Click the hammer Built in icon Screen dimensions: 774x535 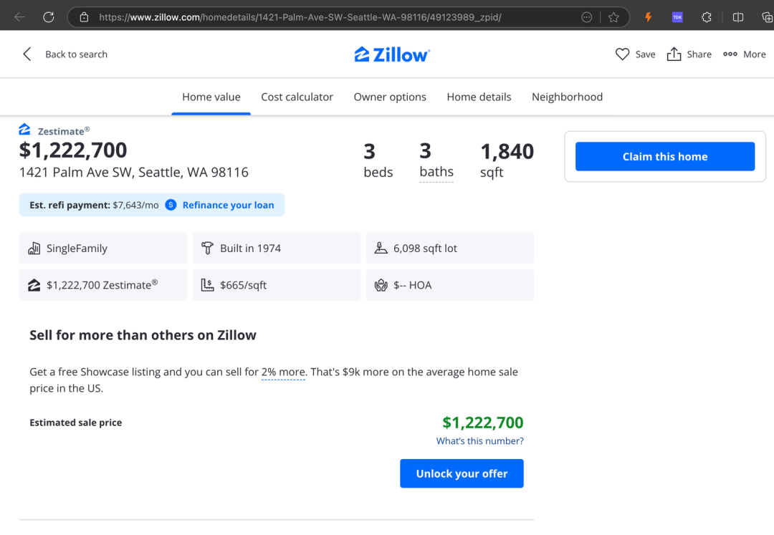click(x=207, y=248)
